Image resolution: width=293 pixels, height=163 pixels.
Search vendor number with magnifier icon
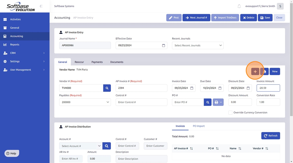(x=107, y=88)
